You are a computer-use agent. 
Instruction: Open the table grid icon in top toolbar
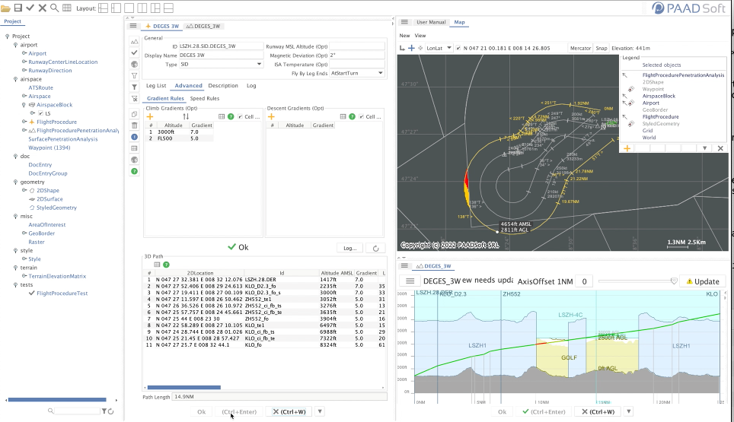pyautogui.click(x=67, y=8)
